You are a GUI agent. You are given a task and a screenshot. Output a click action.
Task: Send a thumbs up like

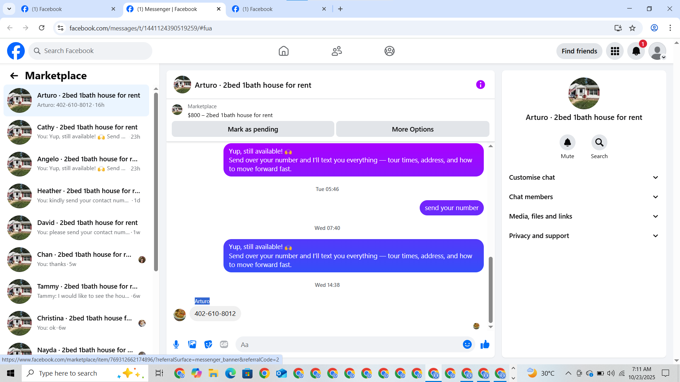485,345
